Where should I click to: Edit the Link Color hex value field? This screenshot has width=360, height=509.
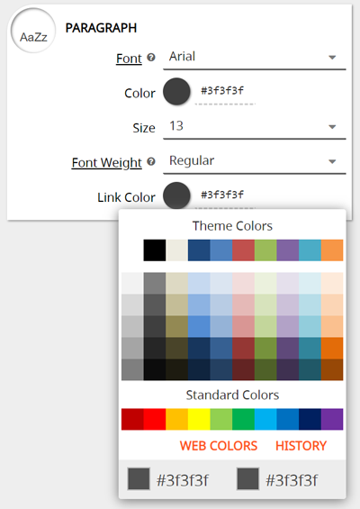click(225, 195)
